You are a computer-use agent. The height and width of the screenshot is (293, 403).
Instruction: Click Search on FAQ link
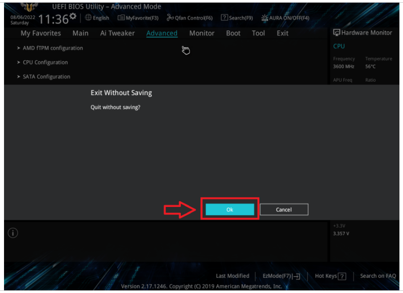[378, 276]
